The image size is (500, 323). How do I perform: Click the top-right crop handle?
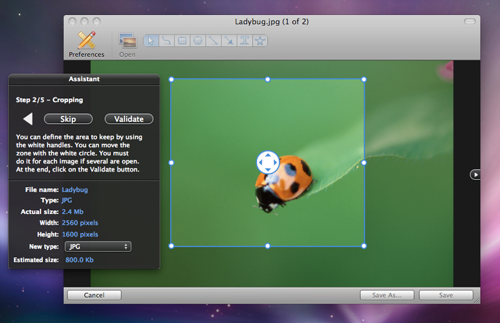point(364,79)
